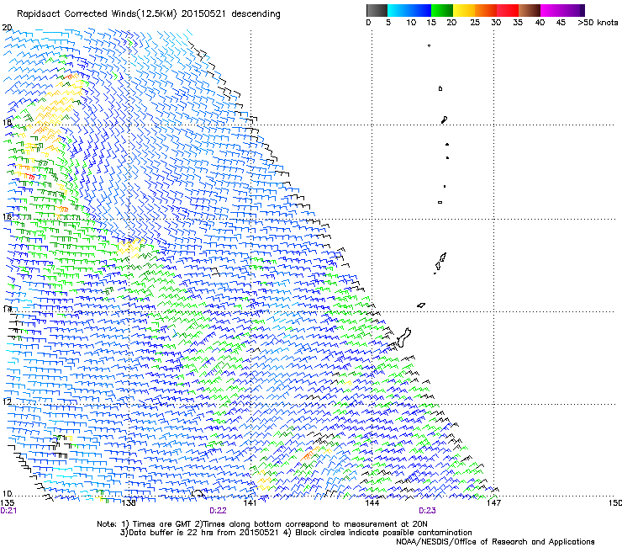Click the Saipan–Tinian island outlines near 15N
Image resolution: width=622 pixels, height=547 pixels.
440,263
